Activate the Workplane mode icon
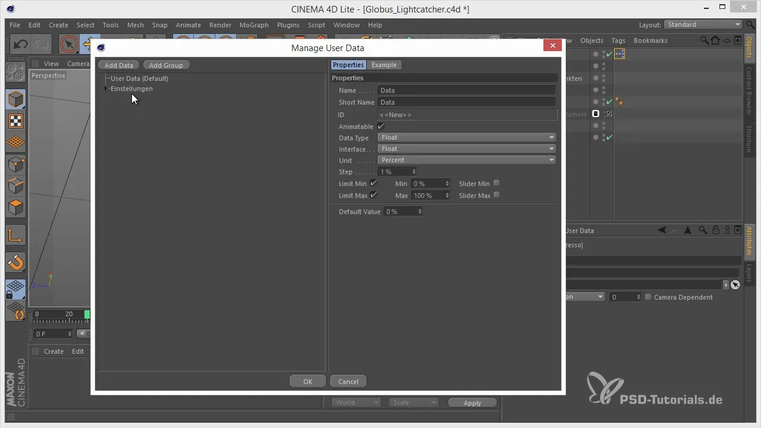Image resolution: width=761 pixels, height=428 pixels. coord(15,143)
